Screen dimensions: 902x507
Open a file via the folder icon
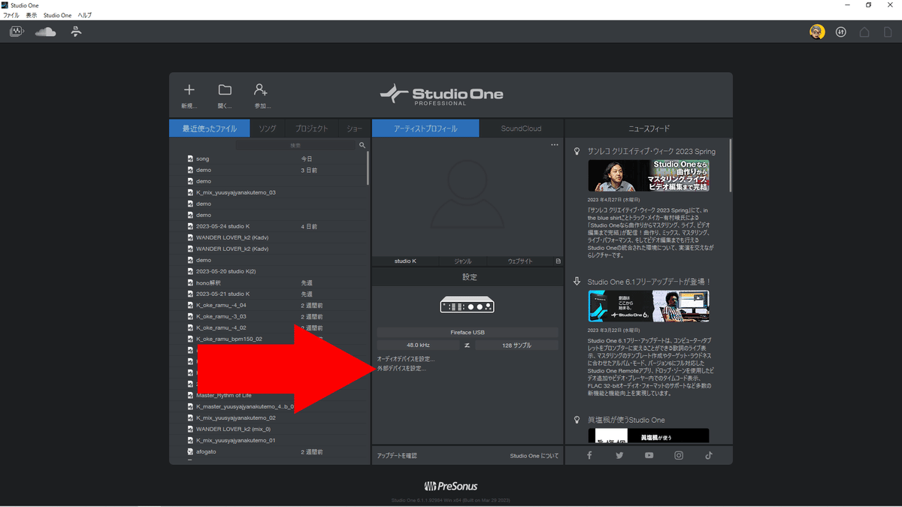click(225, 90)
